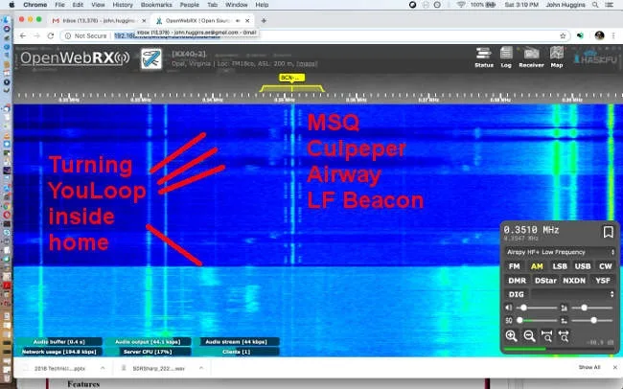The width and height of the screenshot is (623, 389).
Task: Select NXDN digital voice mode
Action: click(574, 281)
